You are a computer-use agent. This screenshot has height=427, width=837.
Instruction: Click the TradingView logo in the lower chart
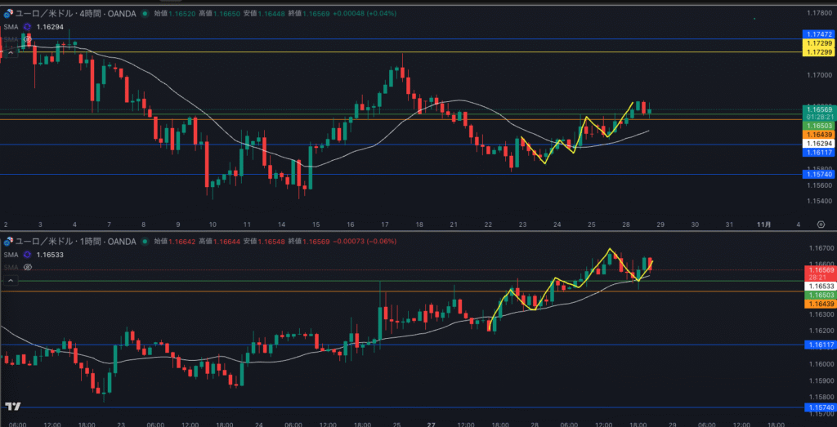coord(12,406)
